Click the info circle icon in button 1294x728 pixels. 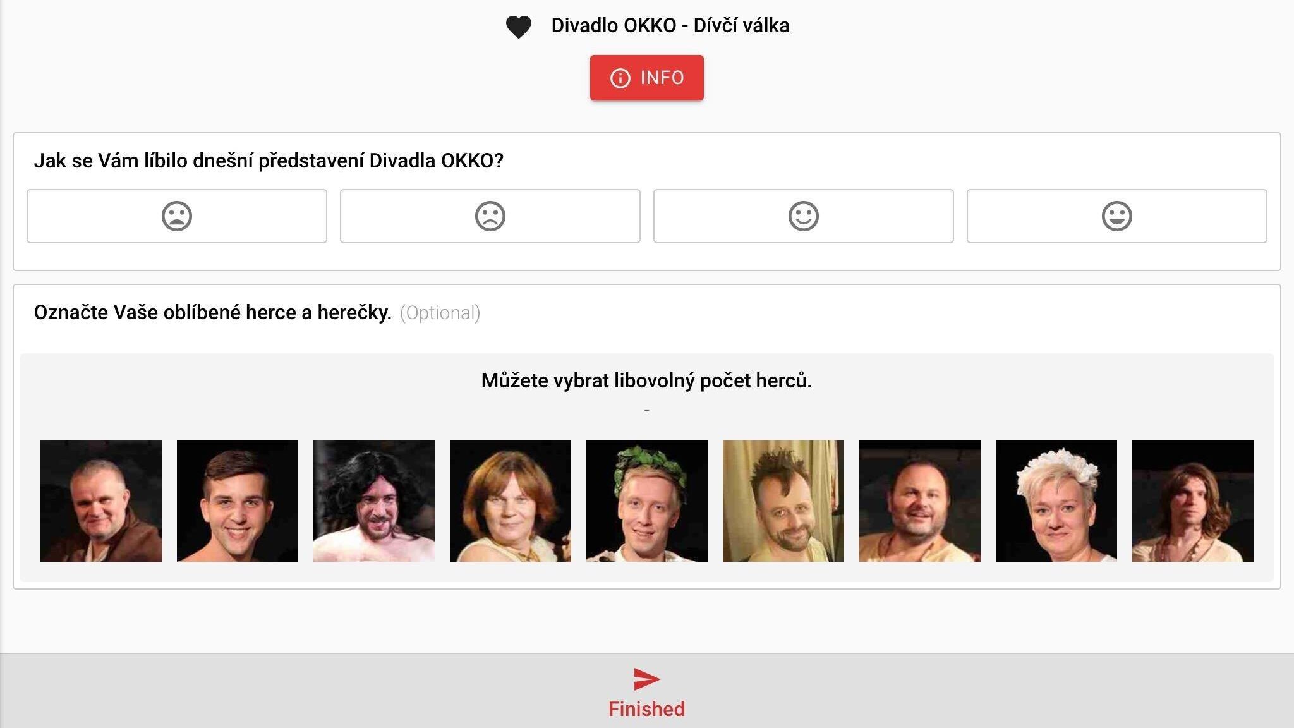coord(620,78)
